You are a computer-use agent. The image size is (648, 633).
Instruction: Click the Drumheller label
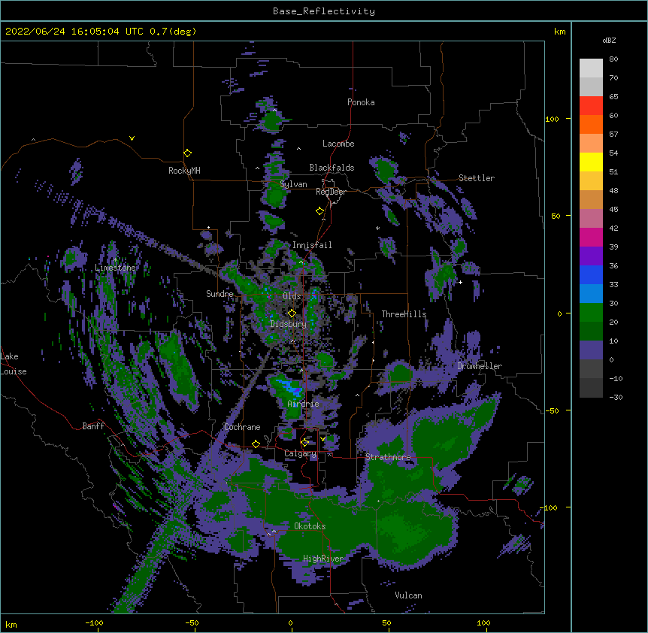point(480,366)
